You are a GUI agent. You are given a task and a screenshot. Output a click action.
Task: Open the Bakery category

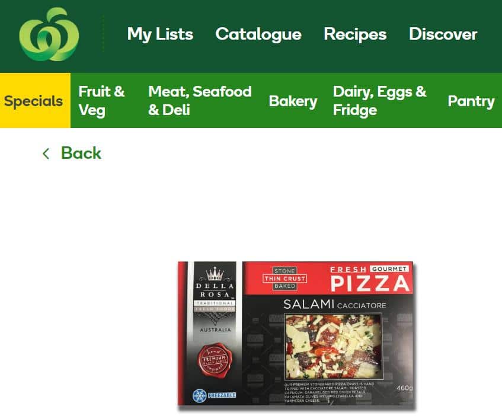(293, 101)
